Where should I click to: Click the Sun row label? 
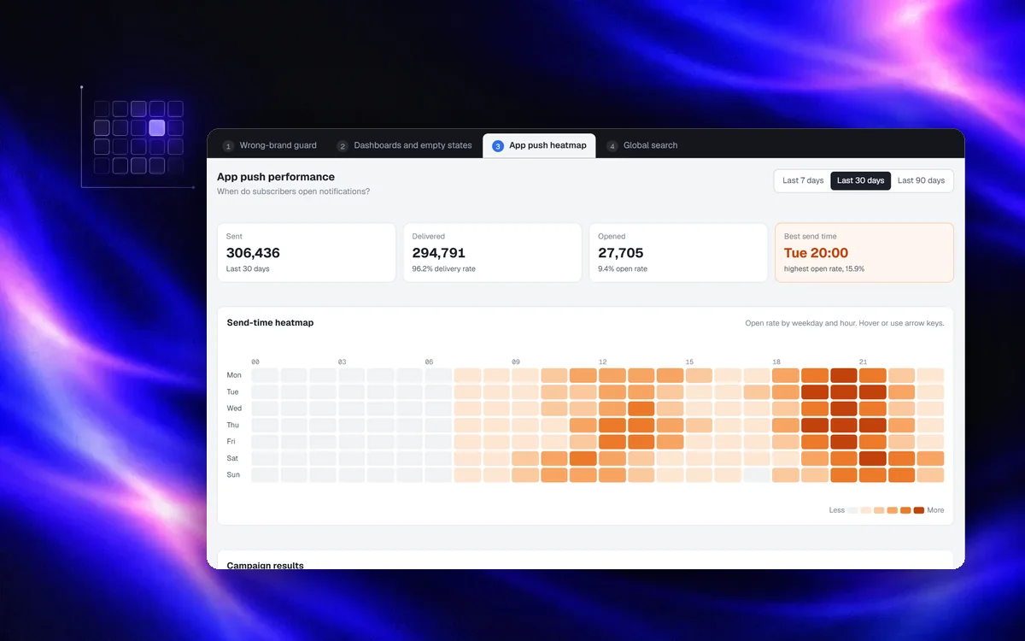pos(233,474)
